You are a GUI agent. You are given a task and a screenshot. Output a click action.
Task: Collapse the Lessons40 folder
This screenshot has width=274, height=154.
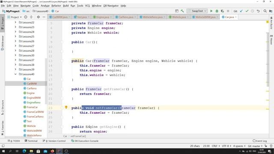pos(15,74)
